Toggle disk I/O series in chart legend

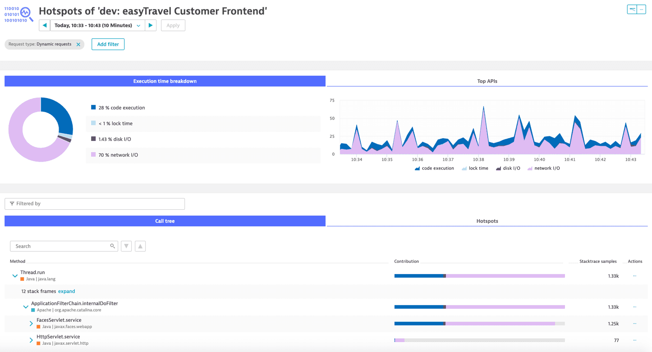[x=508, y=168]
